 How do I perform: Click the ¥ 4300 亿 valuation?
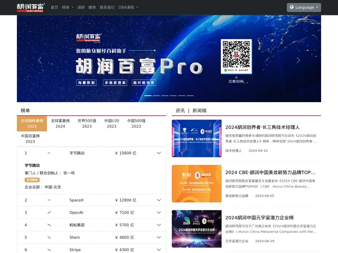[124, 250]
